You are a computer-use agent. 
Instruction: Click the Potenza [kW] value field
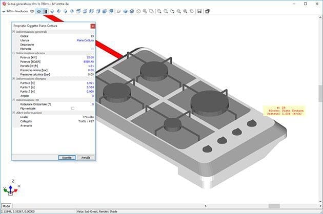point(90,57)
